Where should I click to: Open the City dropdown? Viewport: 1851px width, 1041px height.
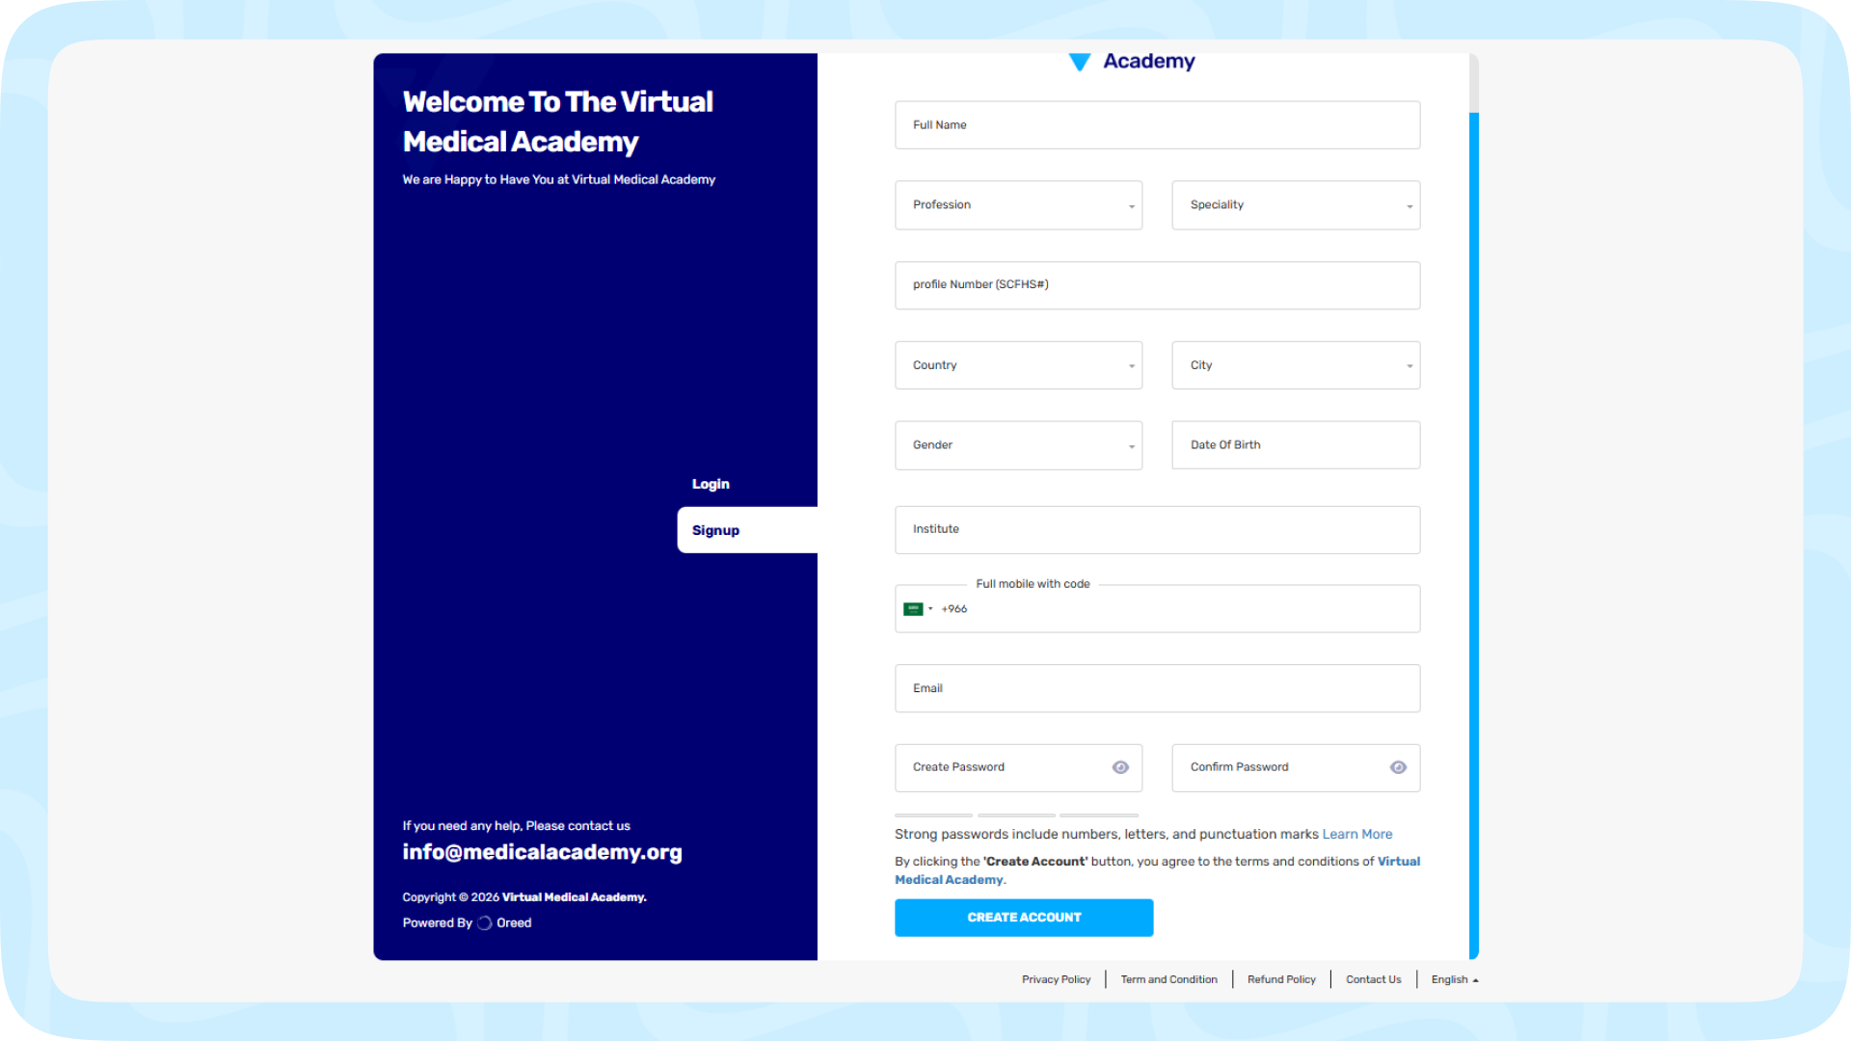pos(1296,365)
